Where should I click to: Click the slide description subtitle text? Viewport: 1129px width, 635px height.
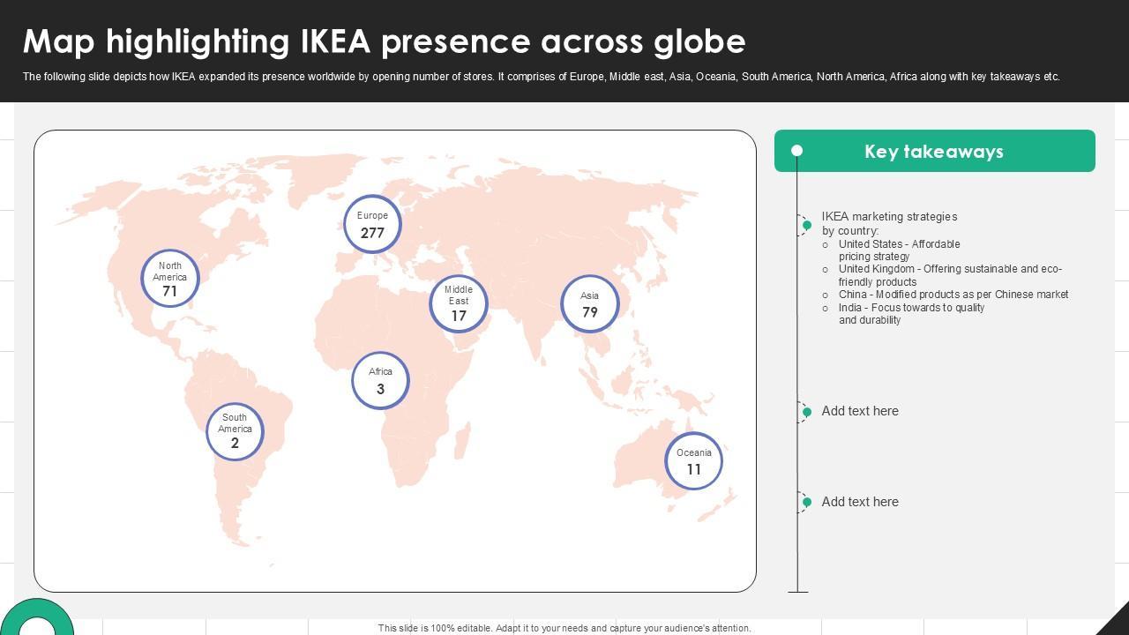coord(541,77)
